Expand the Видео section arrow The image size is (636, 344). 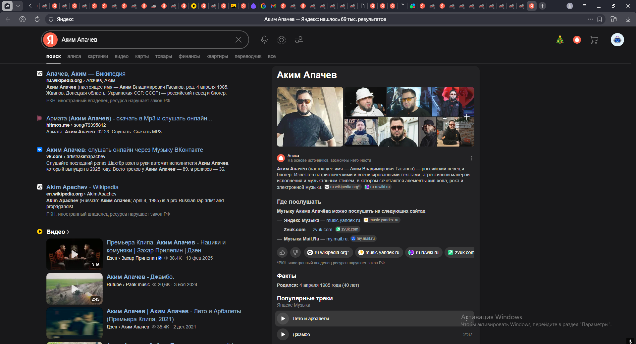(x=68, y=232)
